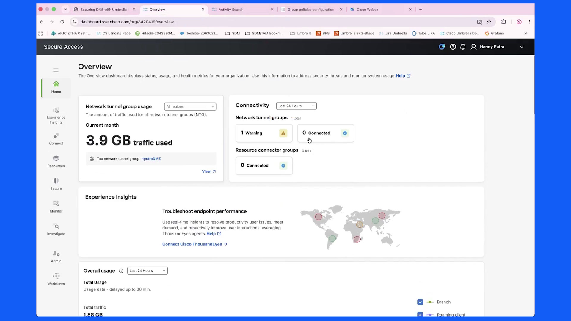Open notifications bell icon
The height and width of the screenshot is (321, 571).
pos(463,47)
